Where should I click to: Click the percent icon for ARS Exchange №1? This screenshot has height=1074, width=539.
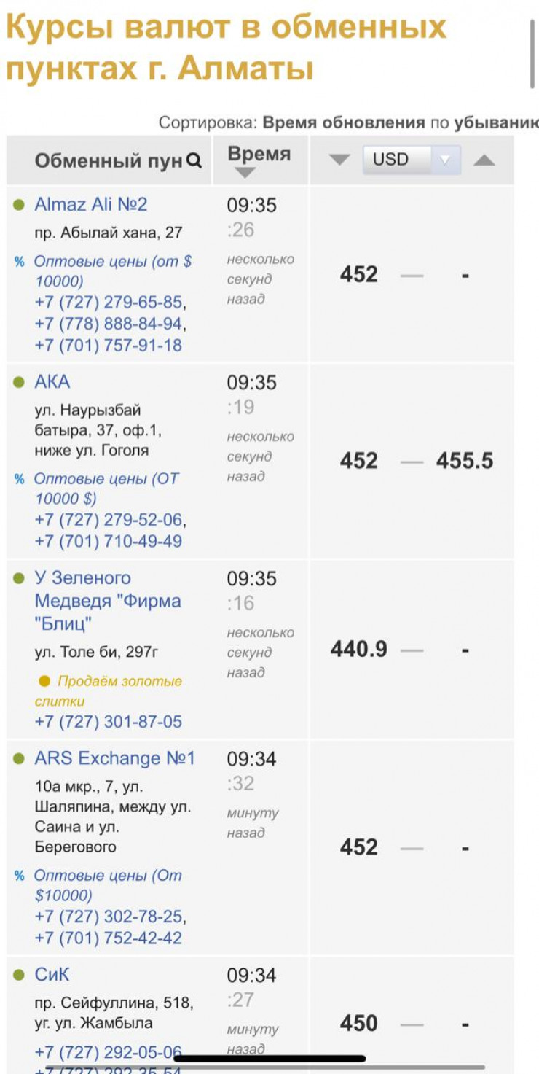20,876
